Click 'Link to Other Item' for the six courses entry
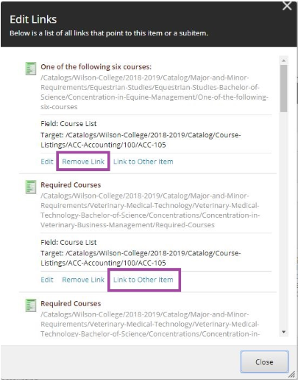Screen dimensions: 298x380 [143, 162]
